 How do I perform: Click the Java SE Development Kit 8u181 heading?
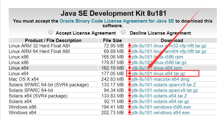point(114,13)
